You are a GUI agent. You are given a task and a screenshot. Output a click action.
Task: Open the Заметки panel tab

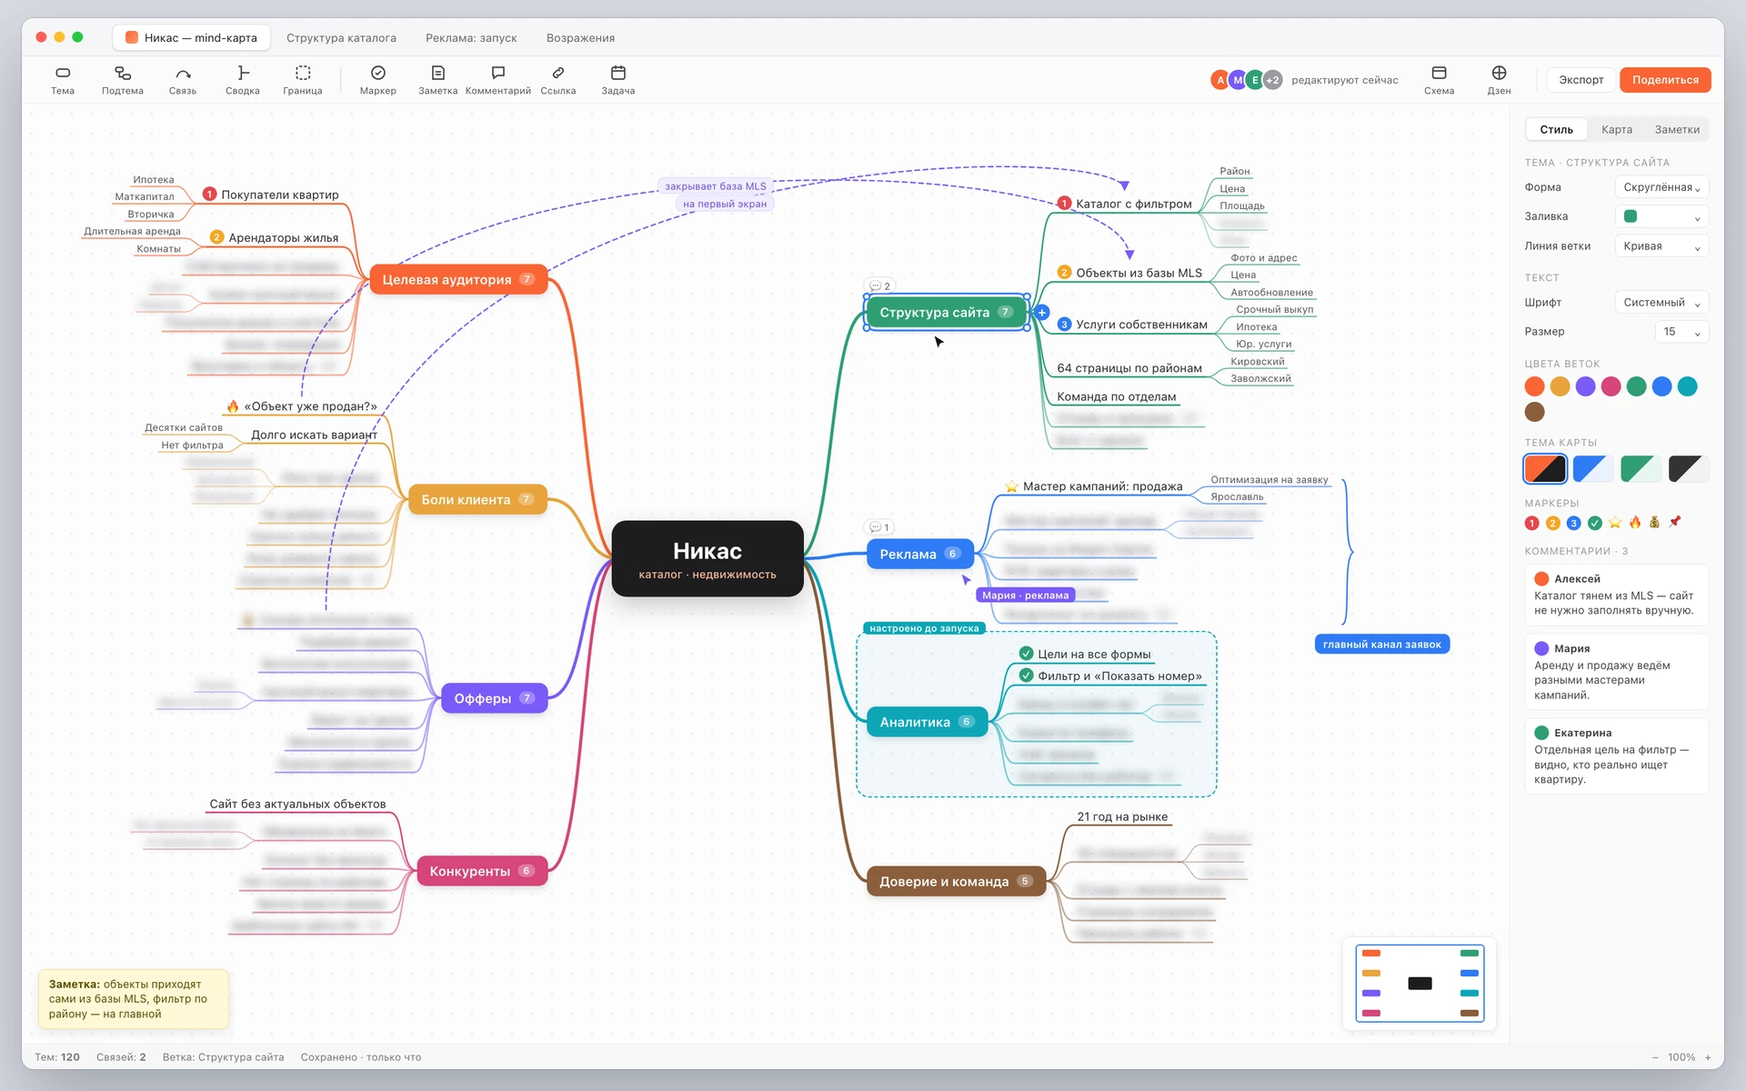pyautogui.click(x=1677, y=130)
